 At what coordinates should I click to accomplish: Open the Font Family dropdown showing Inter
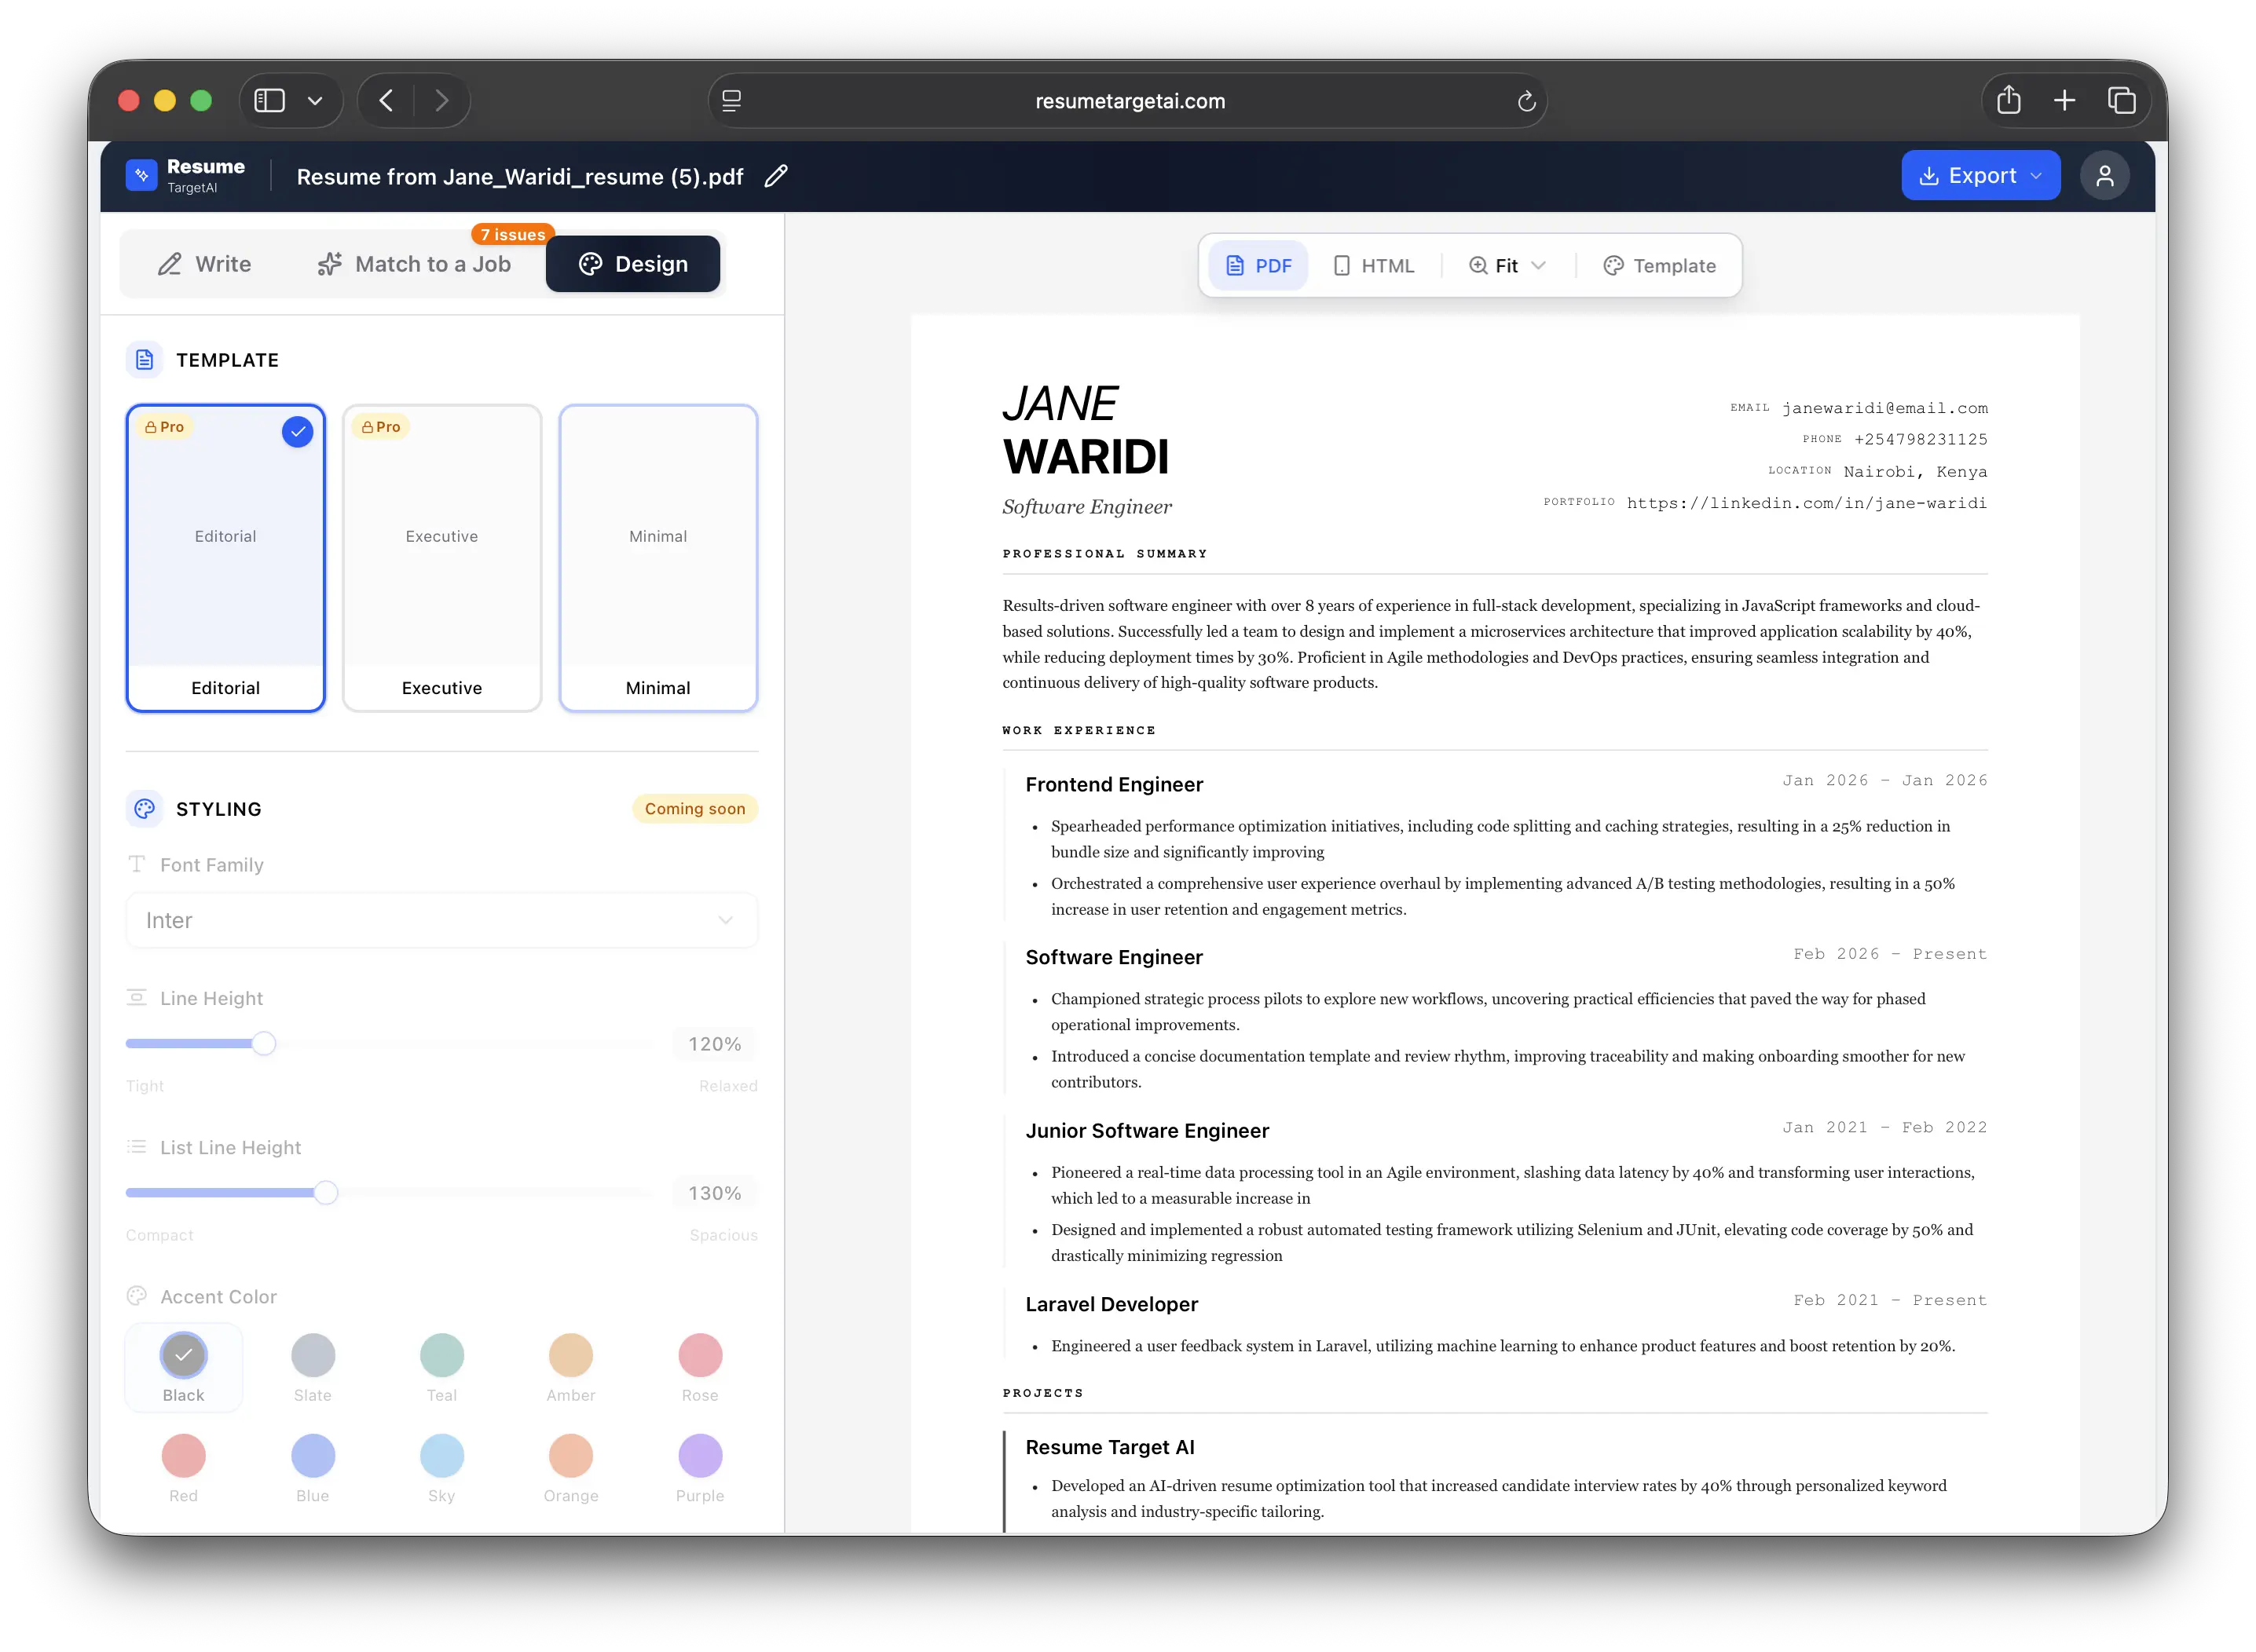pyautogui.click(x=441, y=920)
